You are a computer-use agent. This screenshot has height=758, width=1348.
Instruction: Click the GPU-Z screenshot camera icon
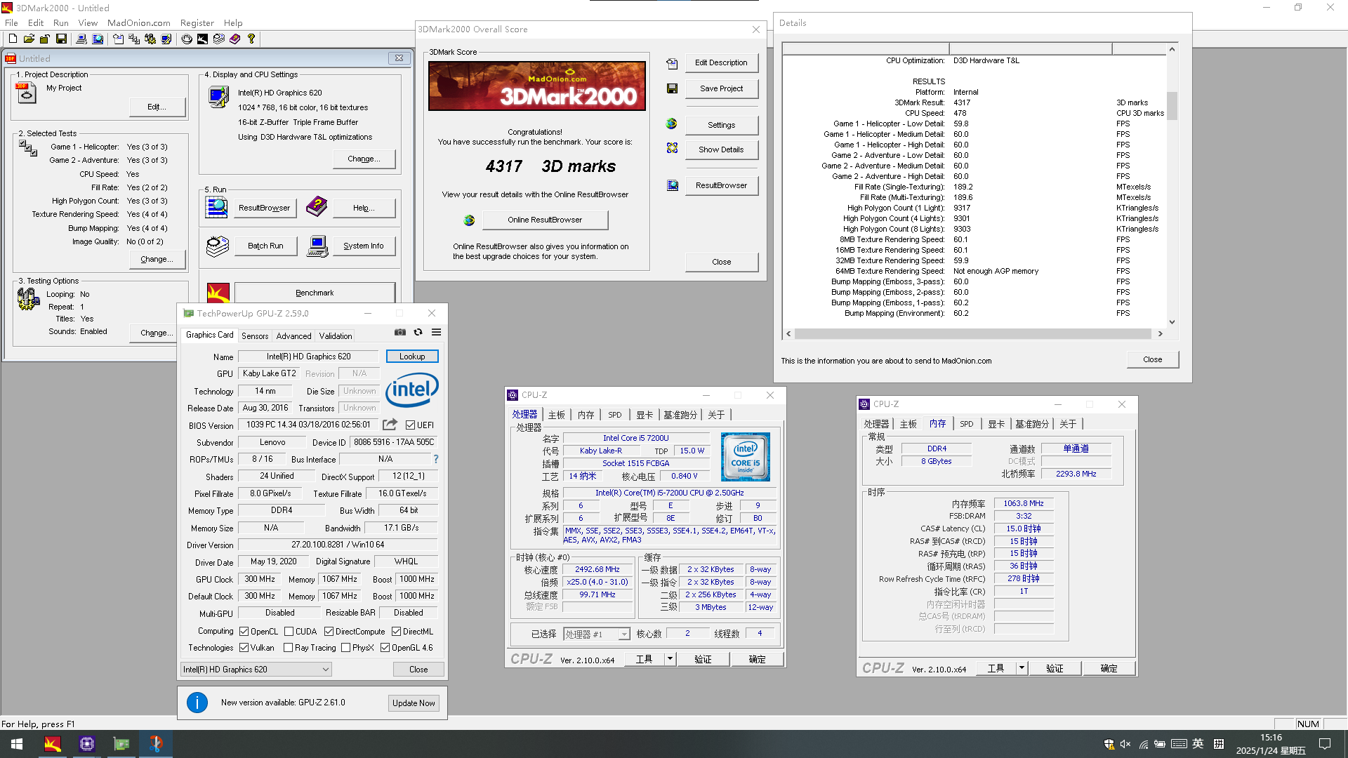(x=400, y=332)
